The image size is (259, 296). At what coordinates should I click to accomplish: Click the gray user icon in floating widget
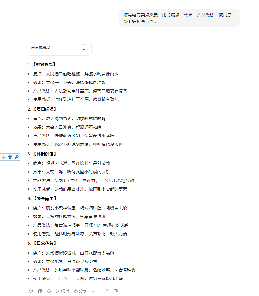point(4,157)
